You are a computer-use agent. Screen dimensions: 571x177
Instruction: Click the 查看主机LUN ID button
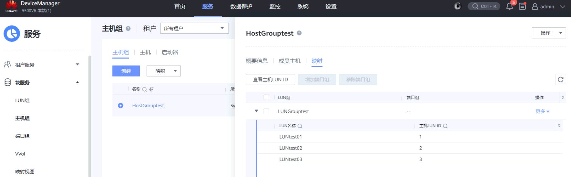tap(270, 79)
